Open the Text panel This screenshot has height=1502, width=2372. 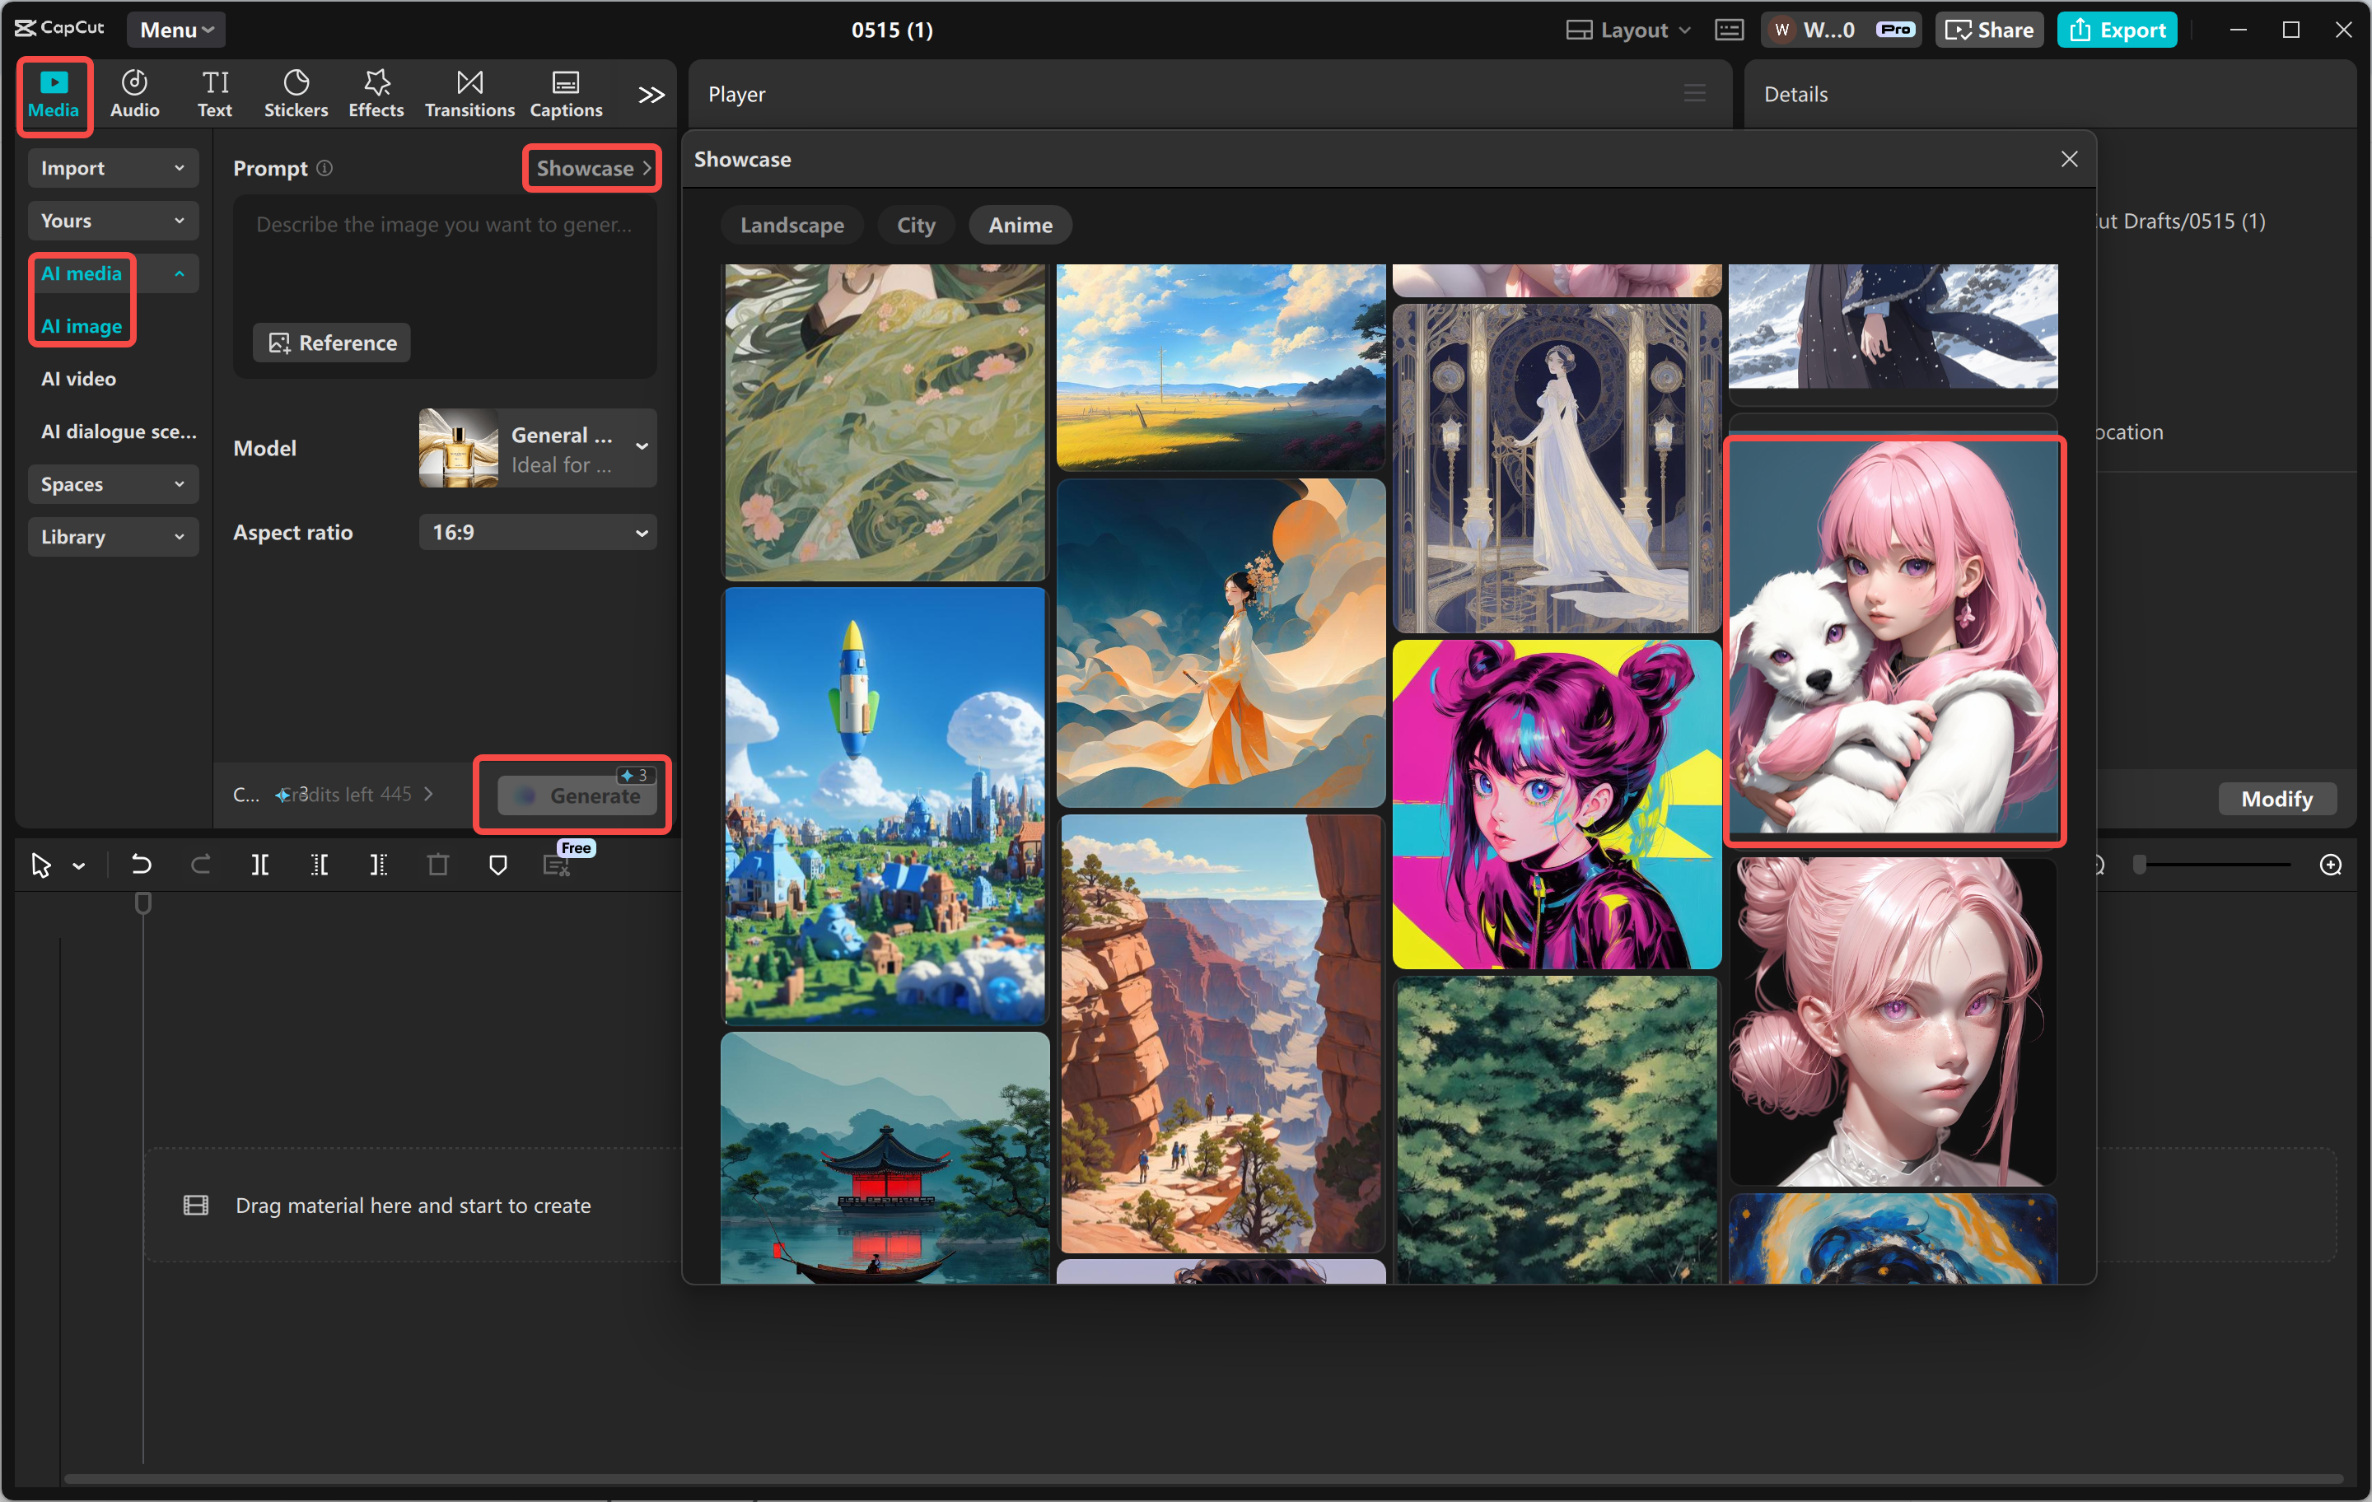pos(215,92)
